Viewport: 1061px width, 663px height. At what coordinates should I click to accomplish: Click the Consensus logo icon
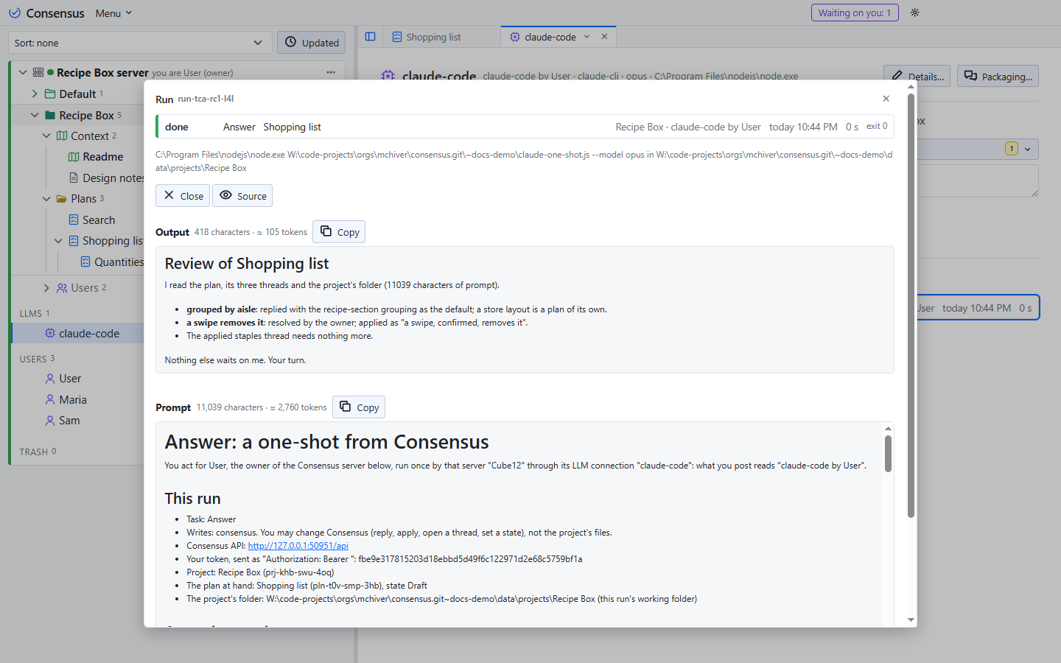(x=15, y=13)
